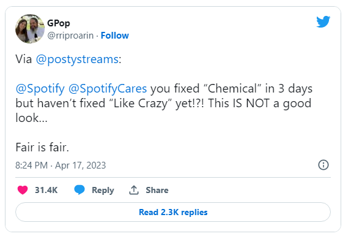Click the "This IS NOT a good look" text
This screenshot has width=351, height=239.
pyautogui.click(x=259, y=103)
